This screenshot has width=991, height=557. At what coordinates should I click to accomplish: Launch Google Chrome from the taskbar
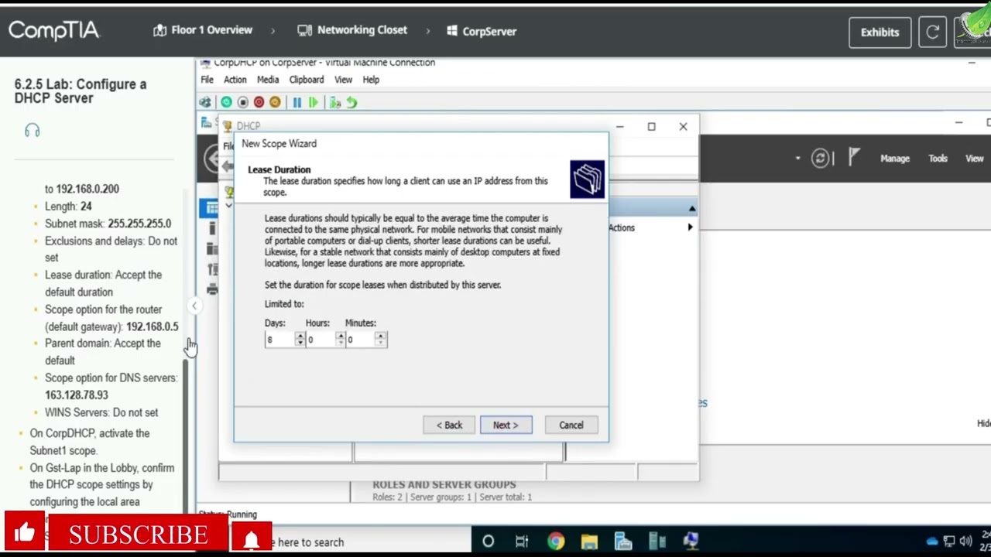[556, 542]
